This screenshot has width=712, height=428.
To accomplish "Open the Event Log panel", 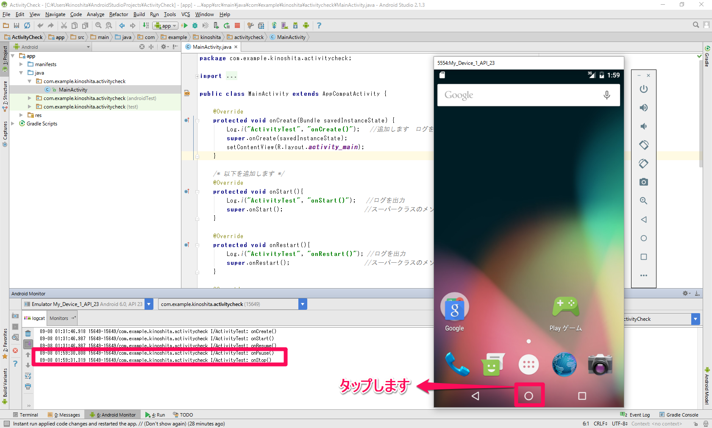I will pos(635,415).
